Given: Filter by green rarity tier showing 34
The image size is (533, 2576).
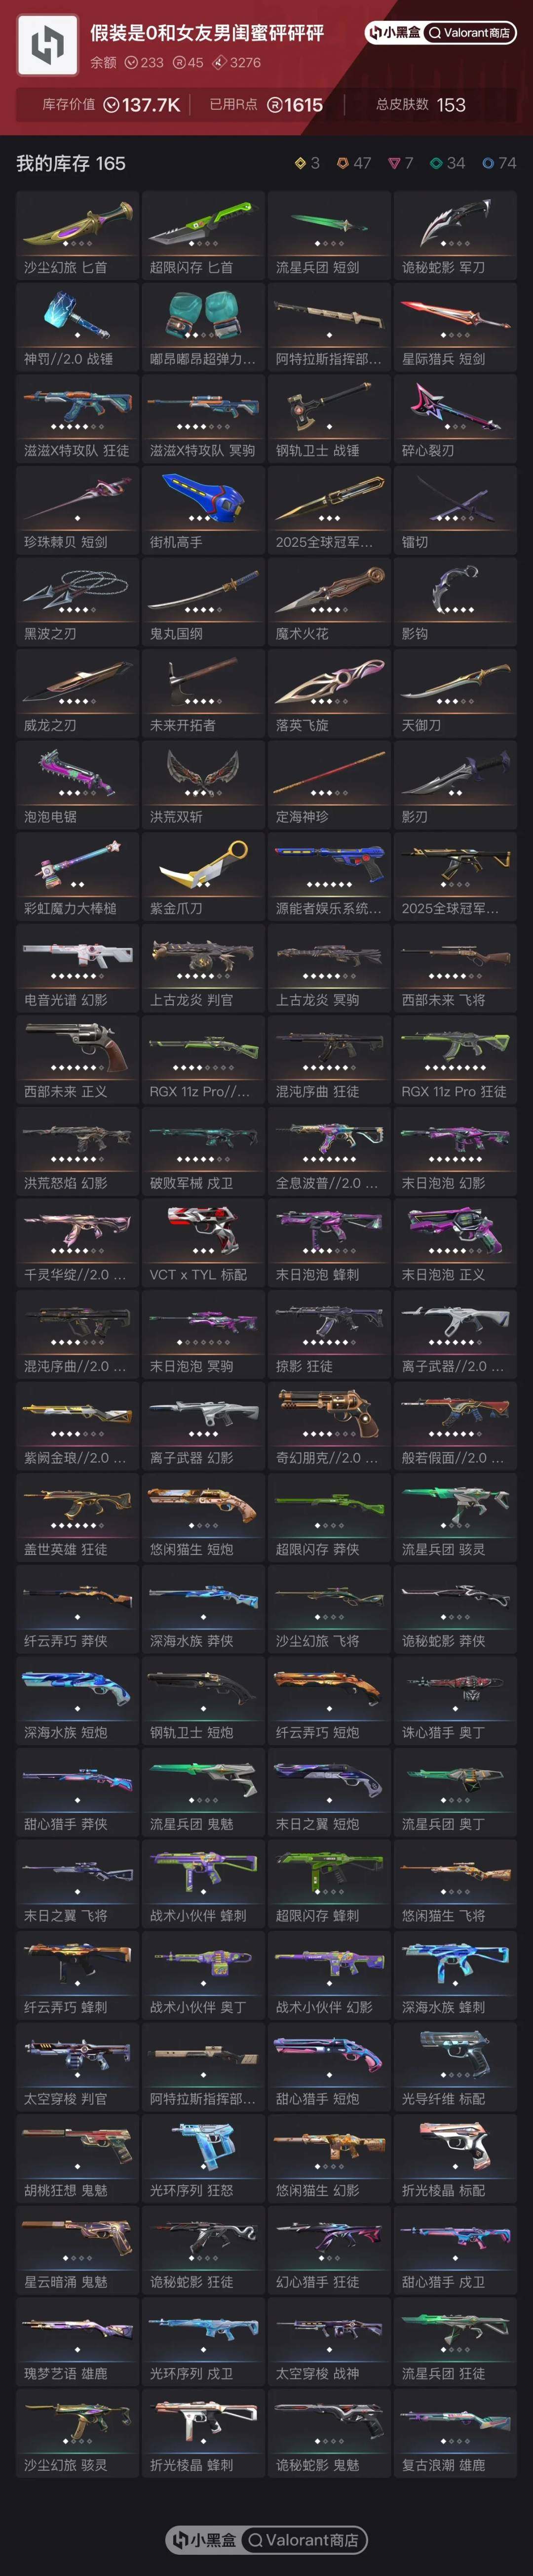Looking at the screenshot, I should coord(447,163).
